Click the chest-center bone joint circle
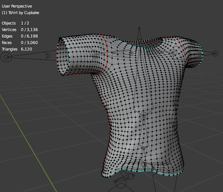 tap(143, 116)
